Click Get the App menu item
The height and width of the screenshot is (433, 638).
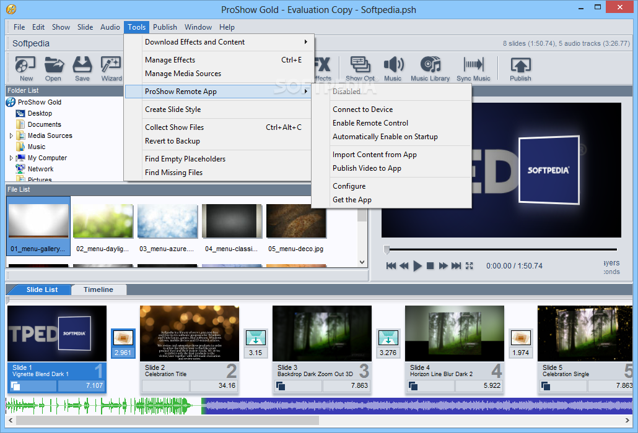(x=391, y=200)
